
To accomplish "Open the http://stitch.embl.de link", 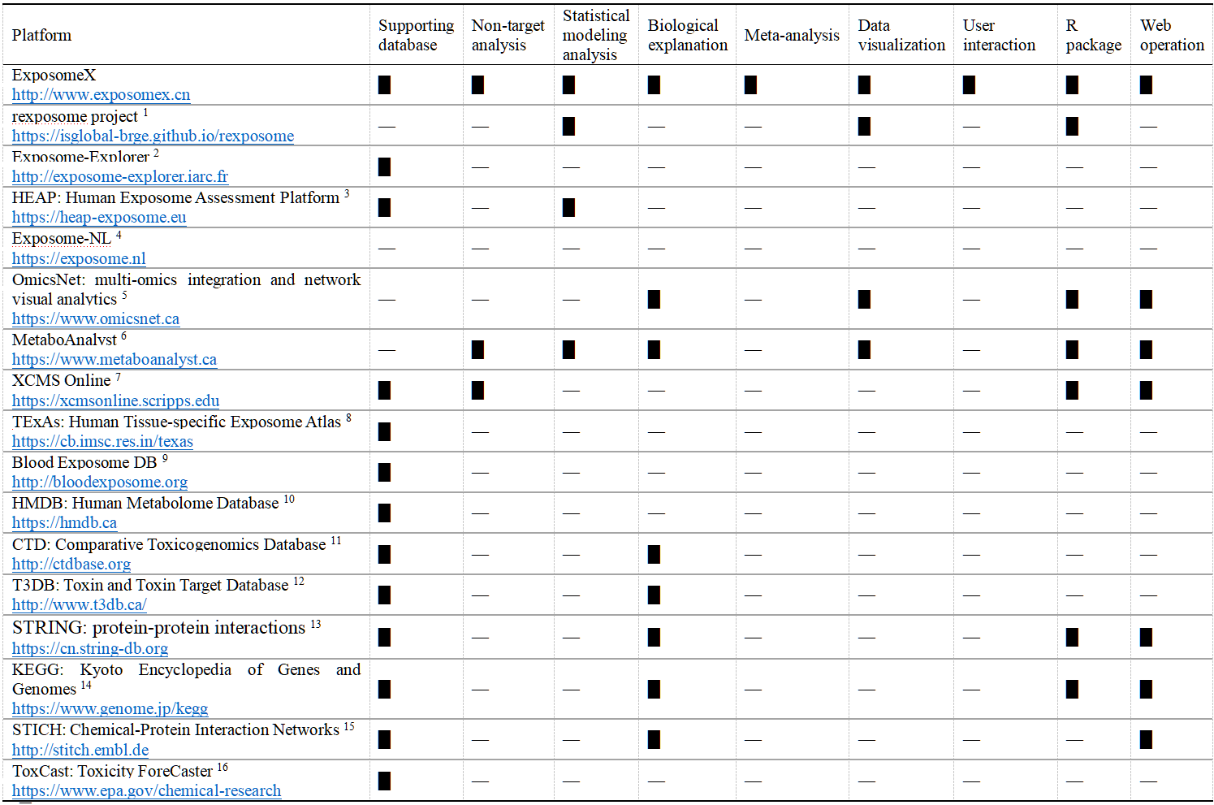I will tap(80, 750).
